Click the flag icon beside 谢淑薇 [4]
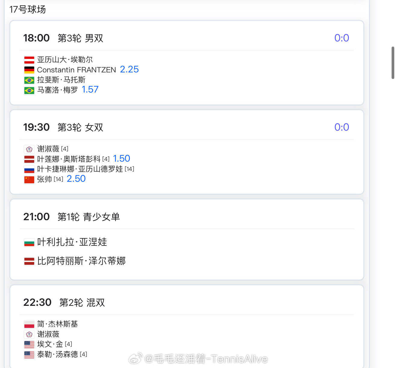 point(29,149)
